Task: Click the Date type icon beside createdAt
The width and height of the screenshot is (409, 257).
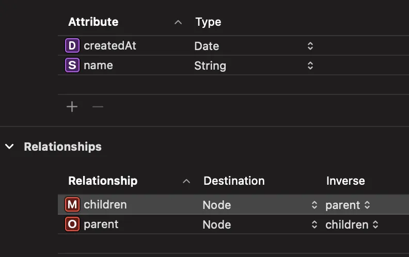Action: point(72,46)
